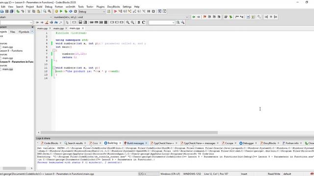314x176 pixels.
Task: Click the highlighter pencil icon
Action: [47, 22]
